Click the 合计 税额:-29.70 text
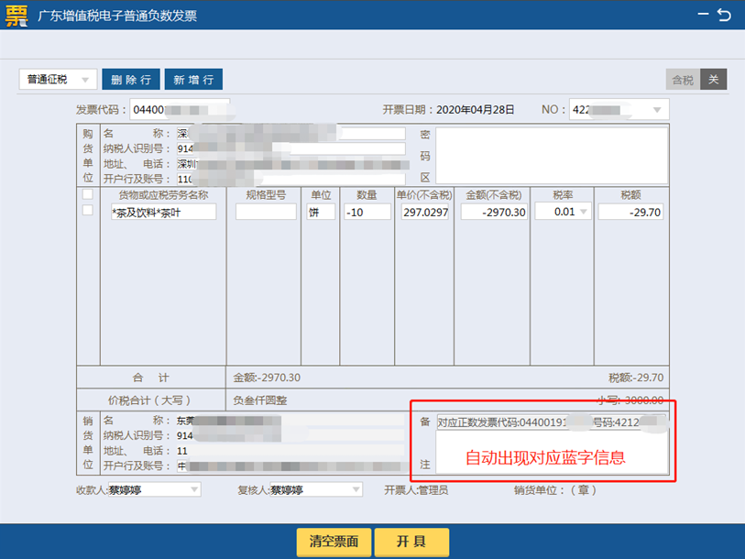The width and height of the screenshot is (745, 559). point(636,378)
